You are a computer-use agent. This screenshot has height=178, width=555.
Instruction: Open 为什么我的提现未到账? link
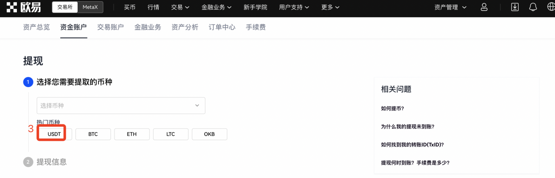click(407, 126)
